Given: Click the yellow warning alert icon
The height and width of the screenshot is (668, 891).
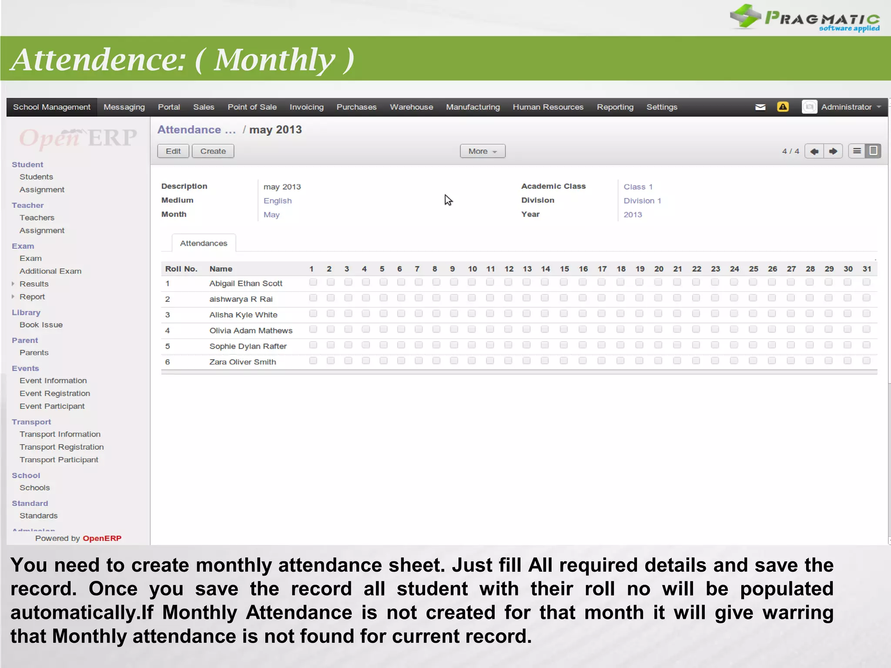Looking at the screenshot, I should pos(783,107).
